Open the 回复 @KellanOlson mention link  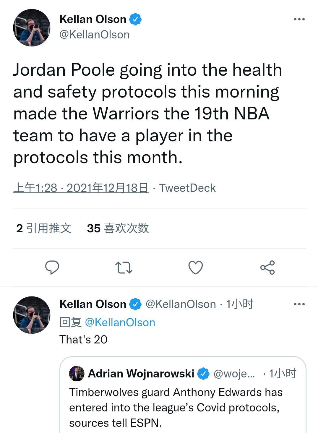click(x=120, y=322)
